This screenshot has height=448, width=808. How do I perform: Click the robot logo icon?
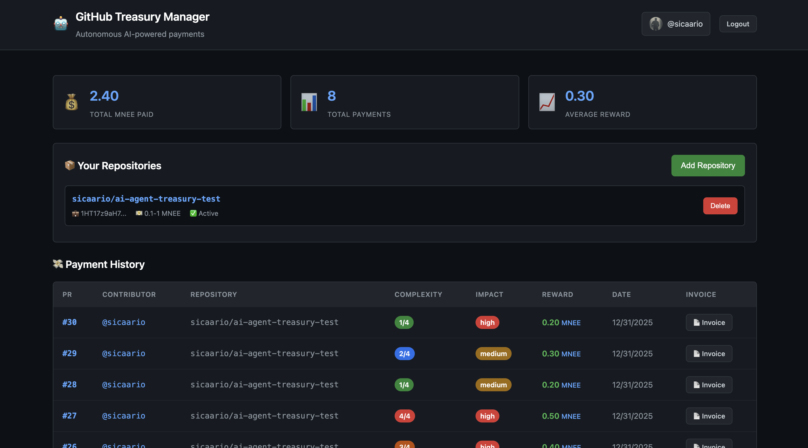(x=61, y=24)
